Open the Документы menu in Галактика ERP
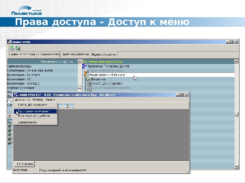Screen dimensions: 245x183 (22, 100)
